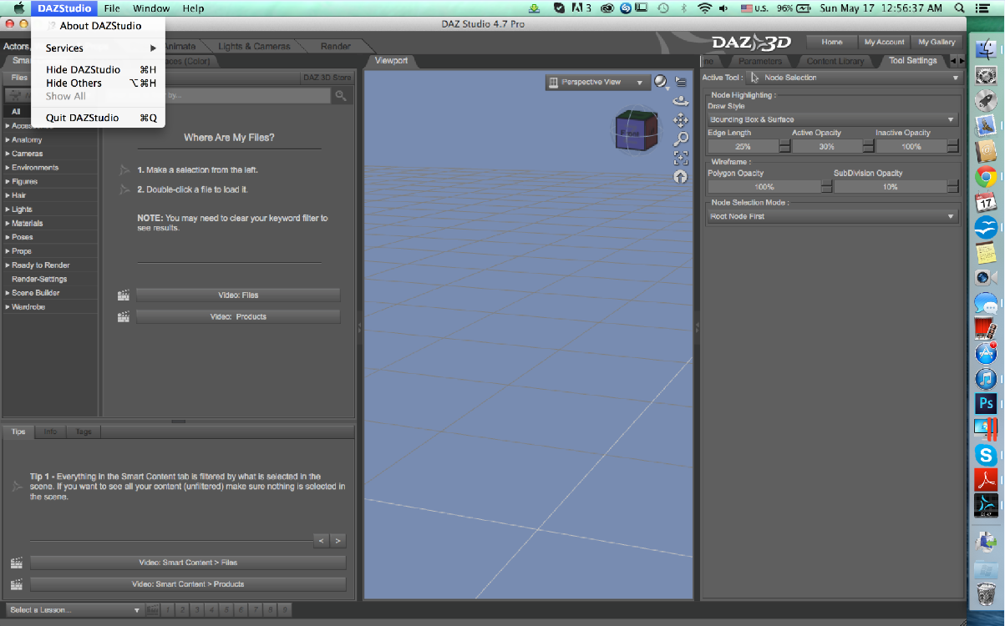This screenshot has height=626, width=1005.
Task: Click lesson clapperboard icon in bottom bar
Action: click(153, 610)
